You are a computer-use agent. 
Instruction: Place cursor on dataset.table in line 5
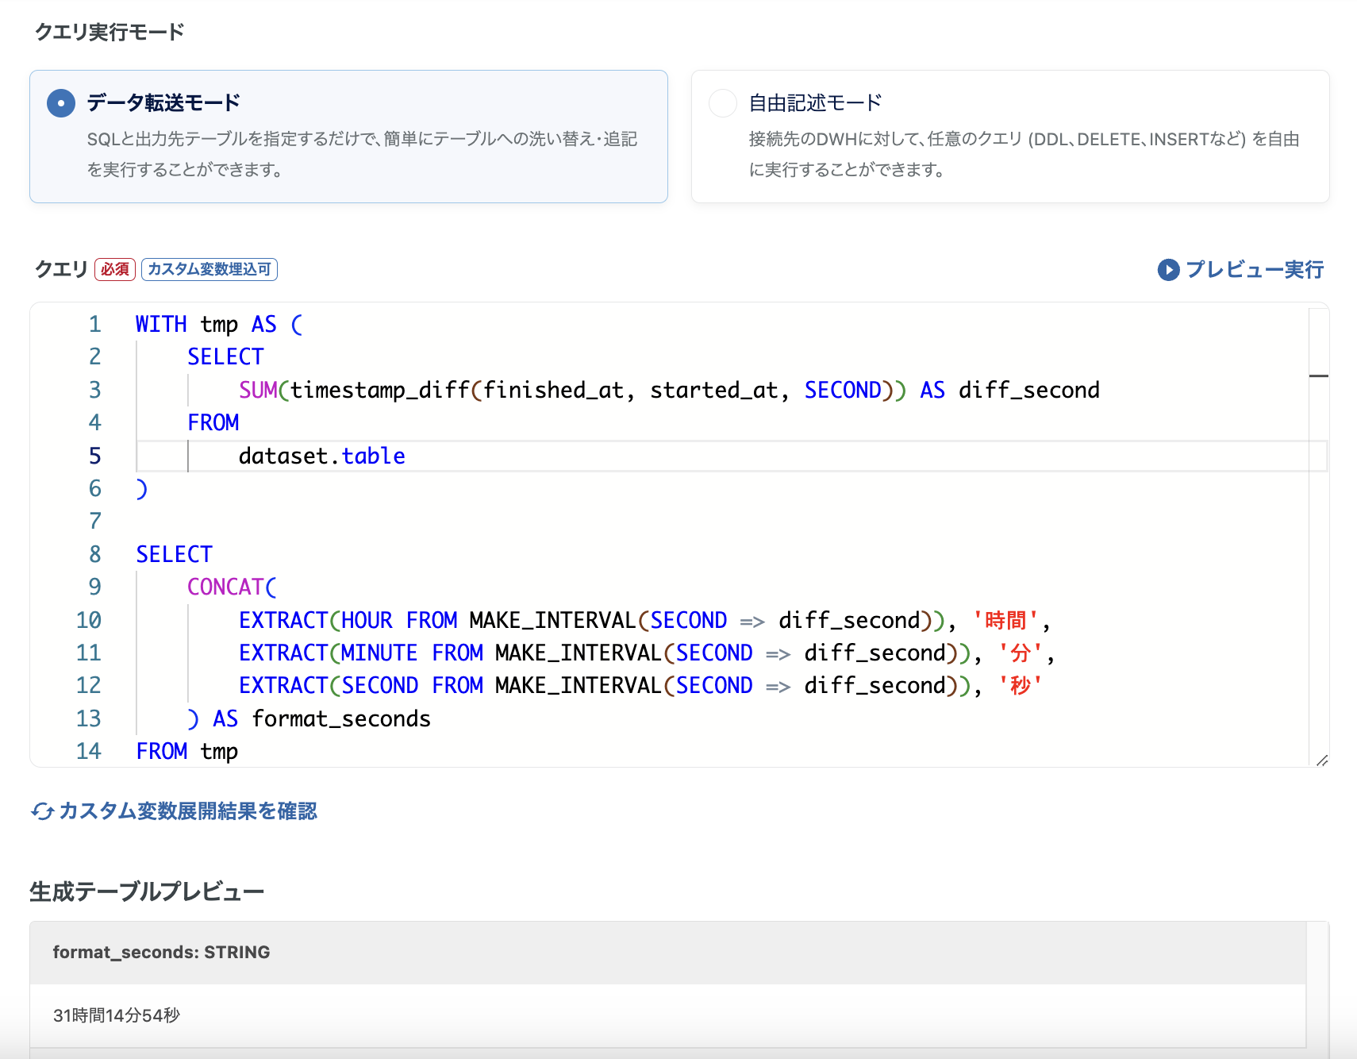[321, 456]
